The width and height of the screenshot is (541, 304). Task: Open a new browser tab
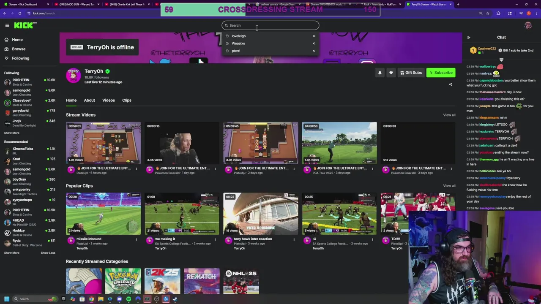[458, 4]
